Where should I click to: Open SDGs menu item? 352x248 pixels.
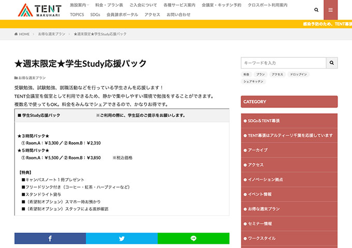click(95, 14)
